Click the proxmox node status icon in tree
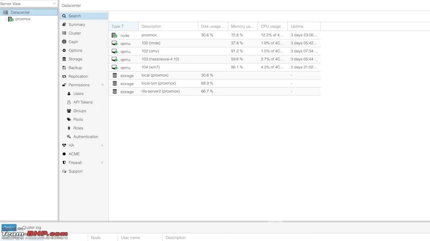Image resolution: width=430 pixels, height=241 pixels. pyautogui.click(x=11, y=19)
